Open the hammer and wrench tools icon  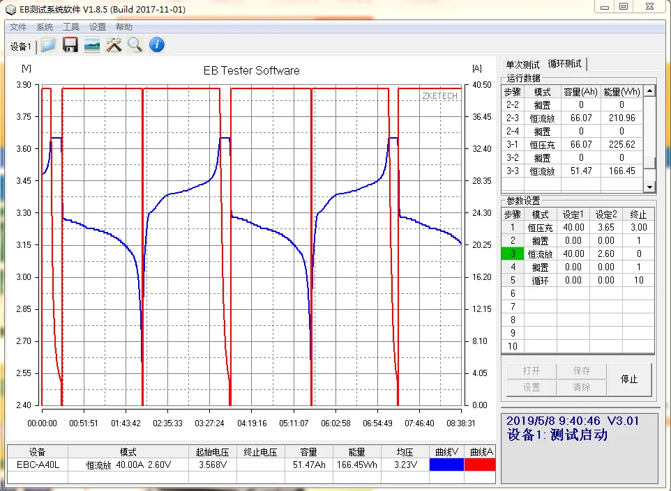(114, 45)
